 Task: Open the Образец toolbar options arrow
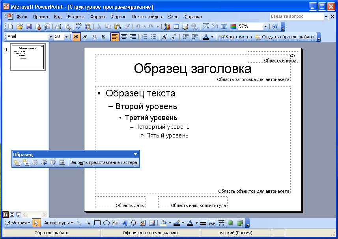[136, 154]
